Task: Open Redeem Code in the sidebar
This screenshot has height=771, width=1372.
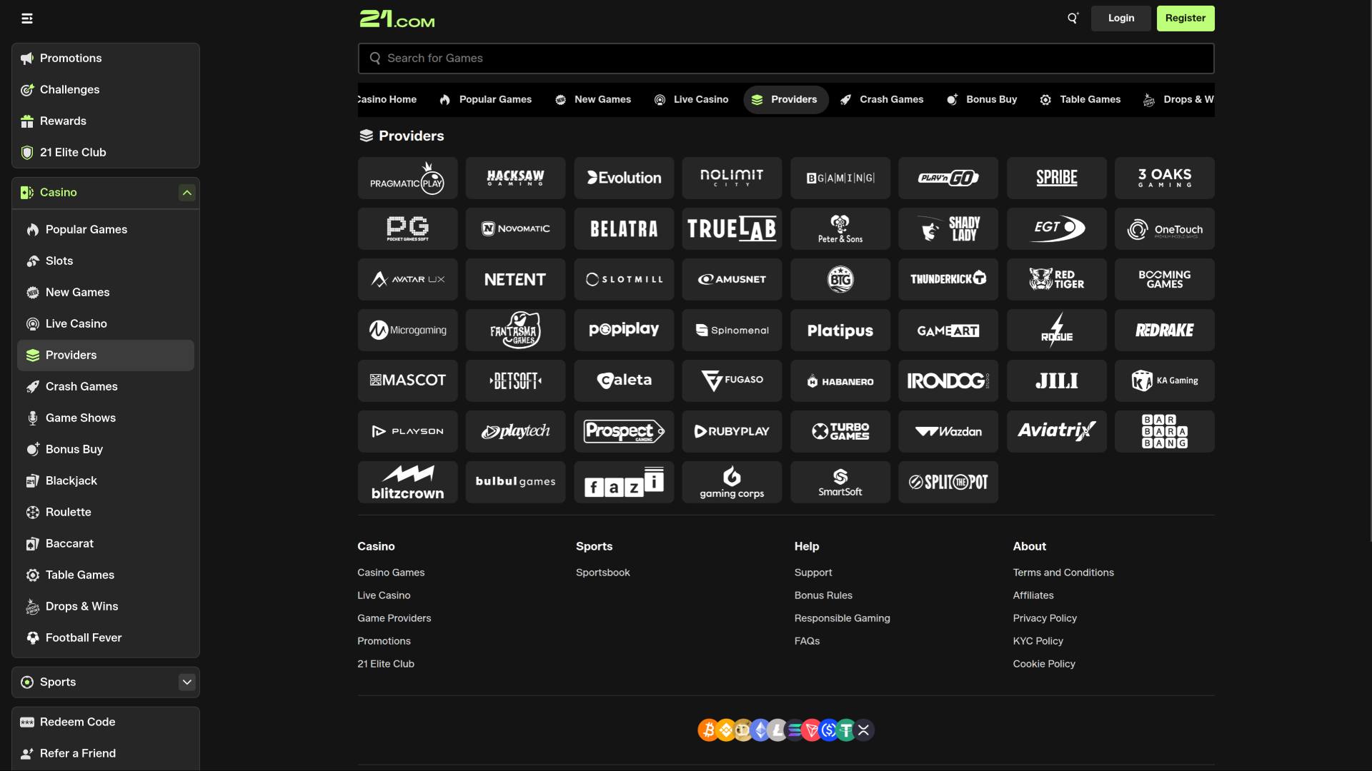Action: tap(106, 722)
